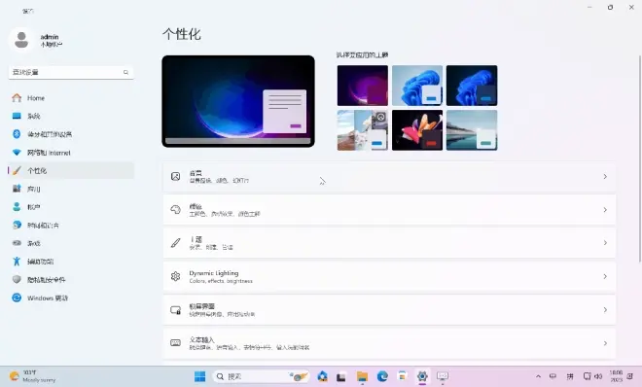The image size is (642, 387).
Task: Launch Microsoft Edge from the taskbar
Action: point(382,376)
